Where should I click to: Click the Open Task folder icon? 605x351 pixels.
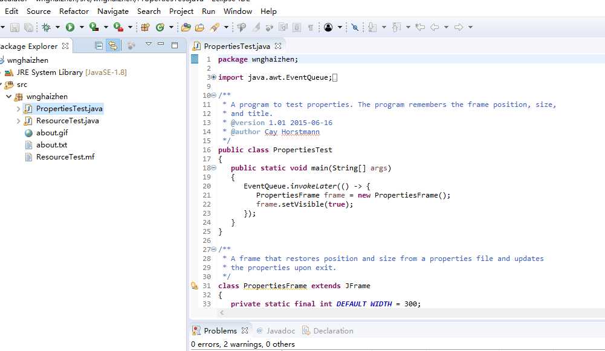[x=200, y=27]
